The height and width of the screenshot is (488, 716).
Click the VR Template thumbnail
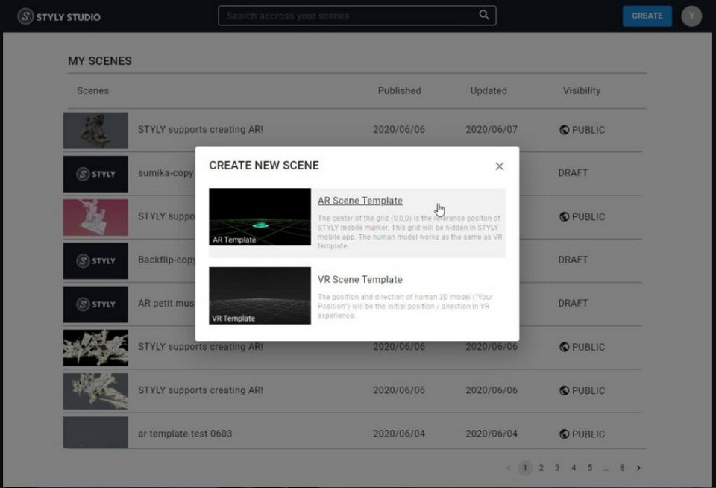point(260,295)
